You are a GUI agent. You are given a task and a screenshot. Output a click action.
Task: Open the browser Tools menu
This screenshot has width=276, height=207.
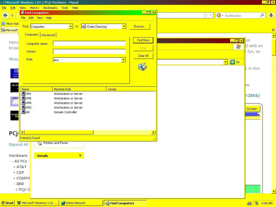pyautogui.click(x=65, y=8)
